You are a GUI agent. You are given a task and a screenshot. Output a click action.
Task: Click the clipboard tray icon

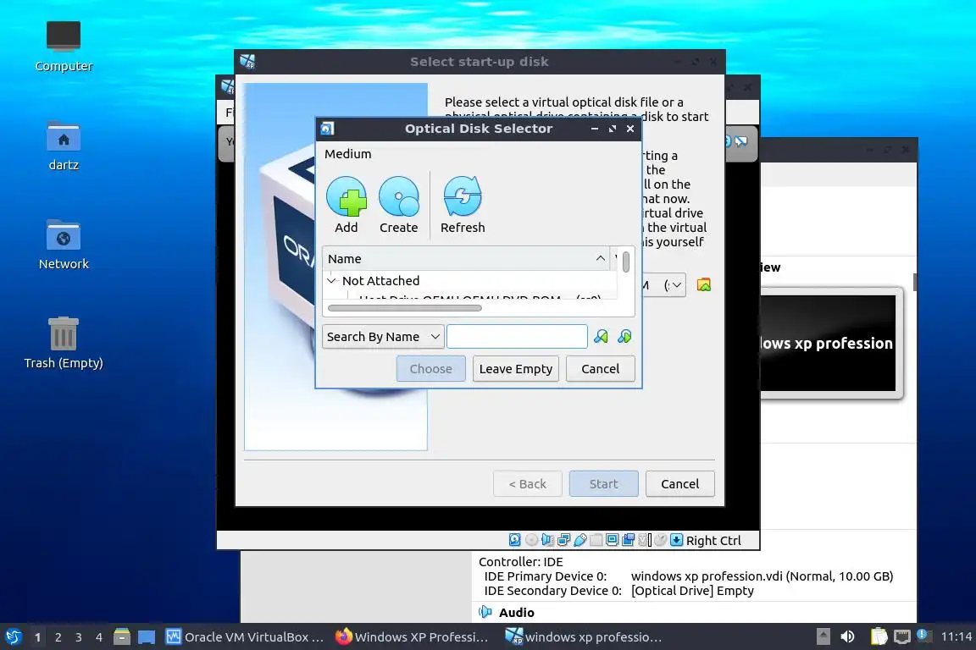[879, 636]
